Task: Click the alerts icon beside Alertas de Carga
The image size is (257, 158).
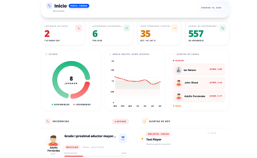Action: pyautogui.click(x=174, y=54)
